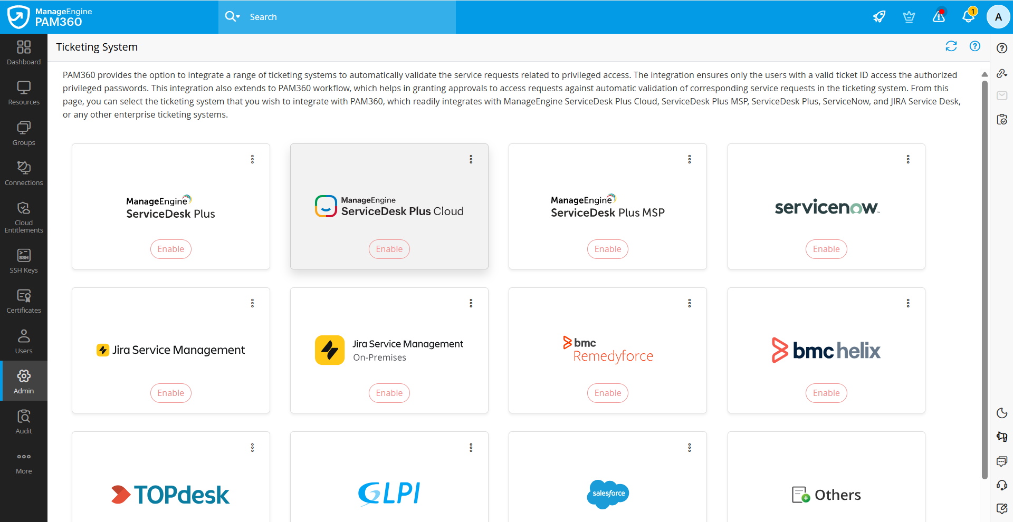Viewport: 1013px width, 522px height.
Task: Open the ServiceNow card's three-dot menu
Action: click(908, 159)
